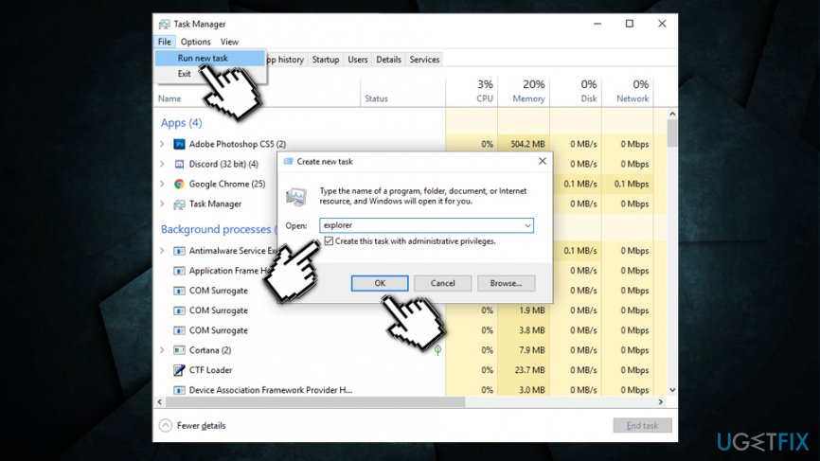Expand the Cortana (2) group
The height and width of the screenshot is (461, 820).
pos(162,350)
